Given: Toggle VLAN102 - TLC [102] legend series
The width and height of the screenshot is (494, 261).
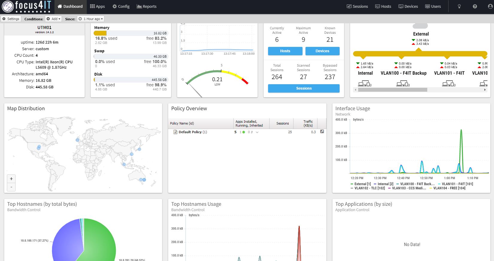Looking at the screenshot, I should pyautogui.click(x=368, y=188).
